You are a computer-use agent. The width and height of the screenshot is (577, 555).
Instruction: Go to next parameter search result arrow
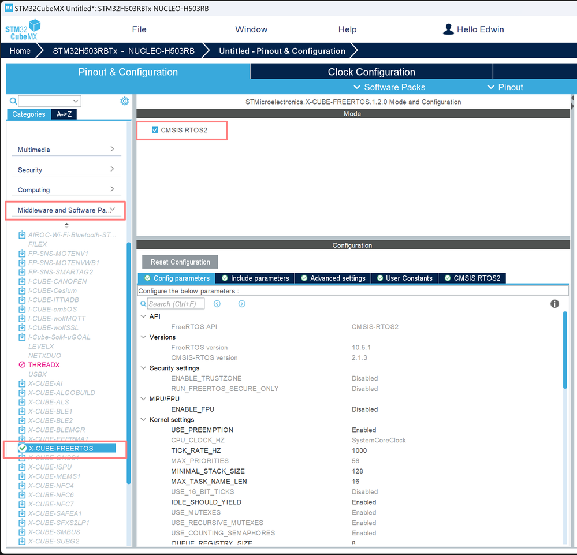tap(242, 304)
